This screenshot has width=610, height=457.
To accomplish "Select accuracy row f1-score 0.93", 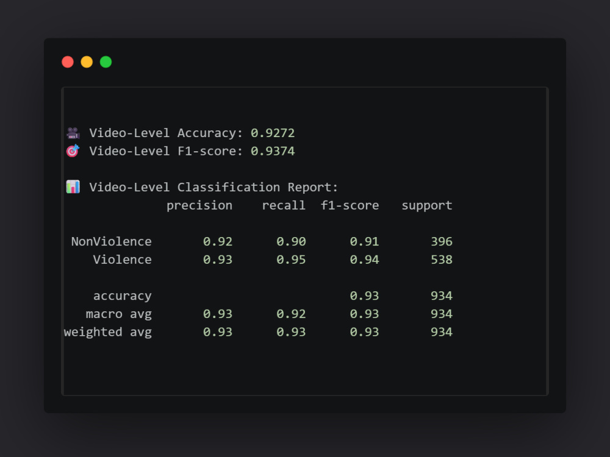I will coord(364,296).
